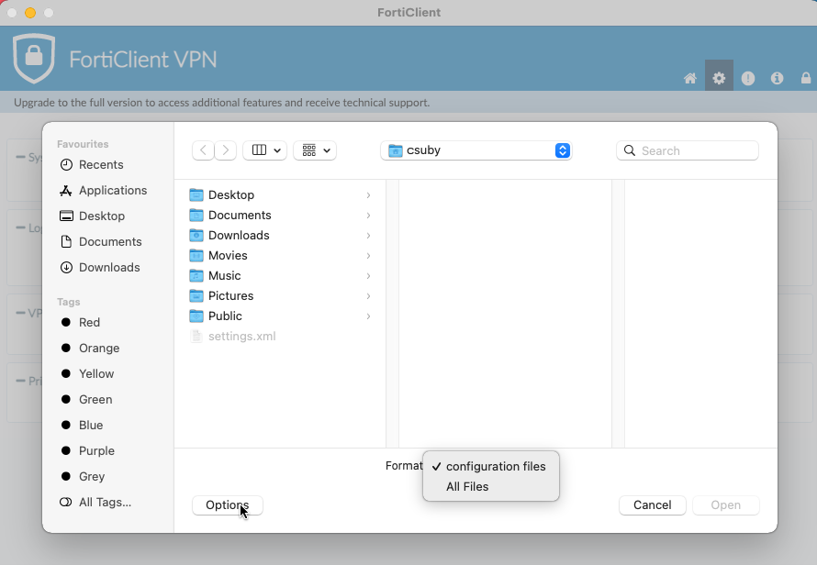817x565 pixels.
Task: Click the Yellow tag
Action: (87, 374)
